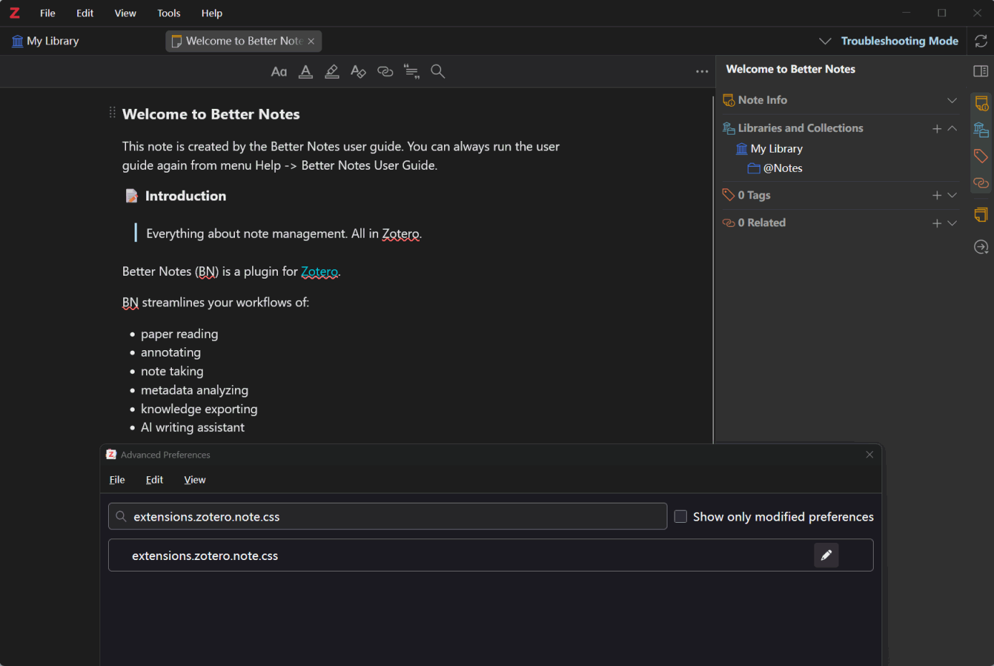Click search magnifier in Advanced Preferences
994x666 pixels.
click(x=121, y=516)
